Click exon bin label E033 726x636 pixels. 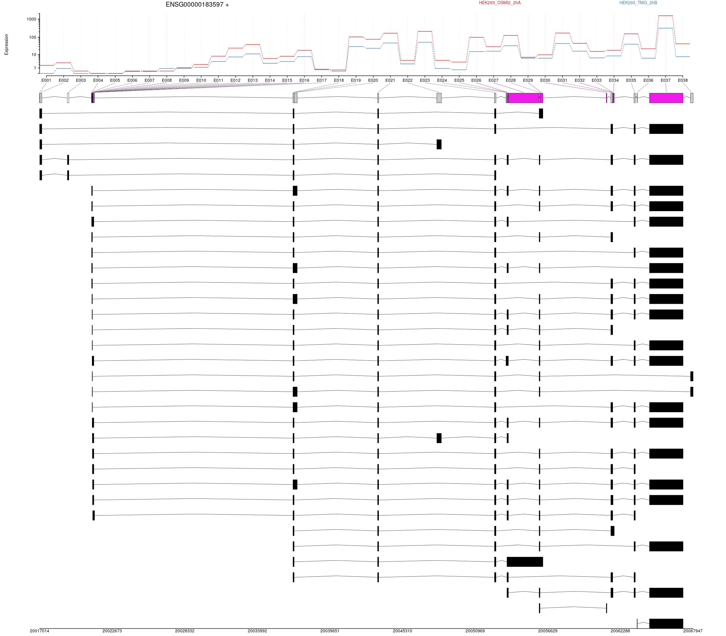pos(597,81)
